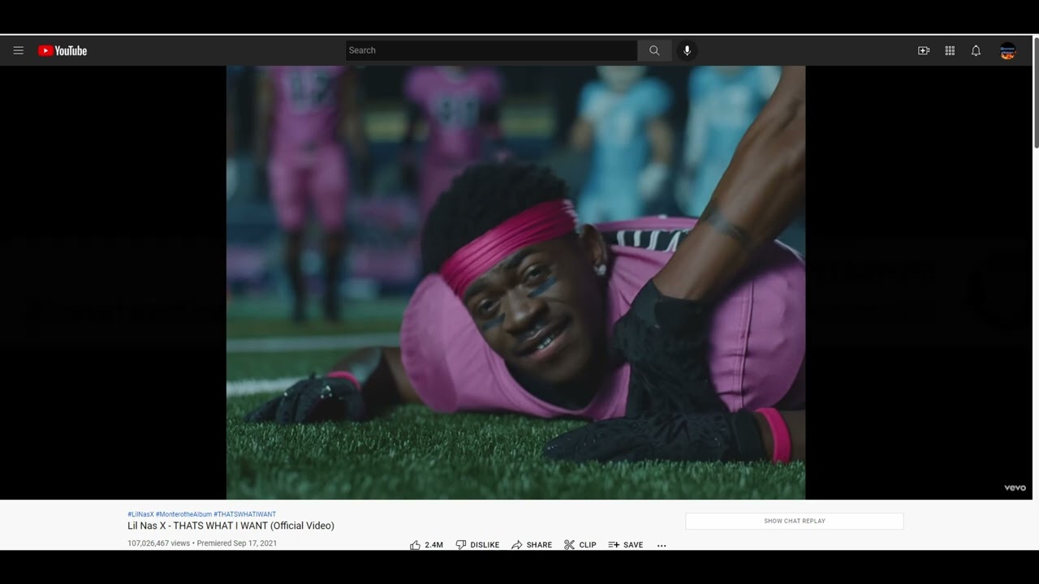
Task: Open the YouTube guide hamburger menu
Action: 18,50
